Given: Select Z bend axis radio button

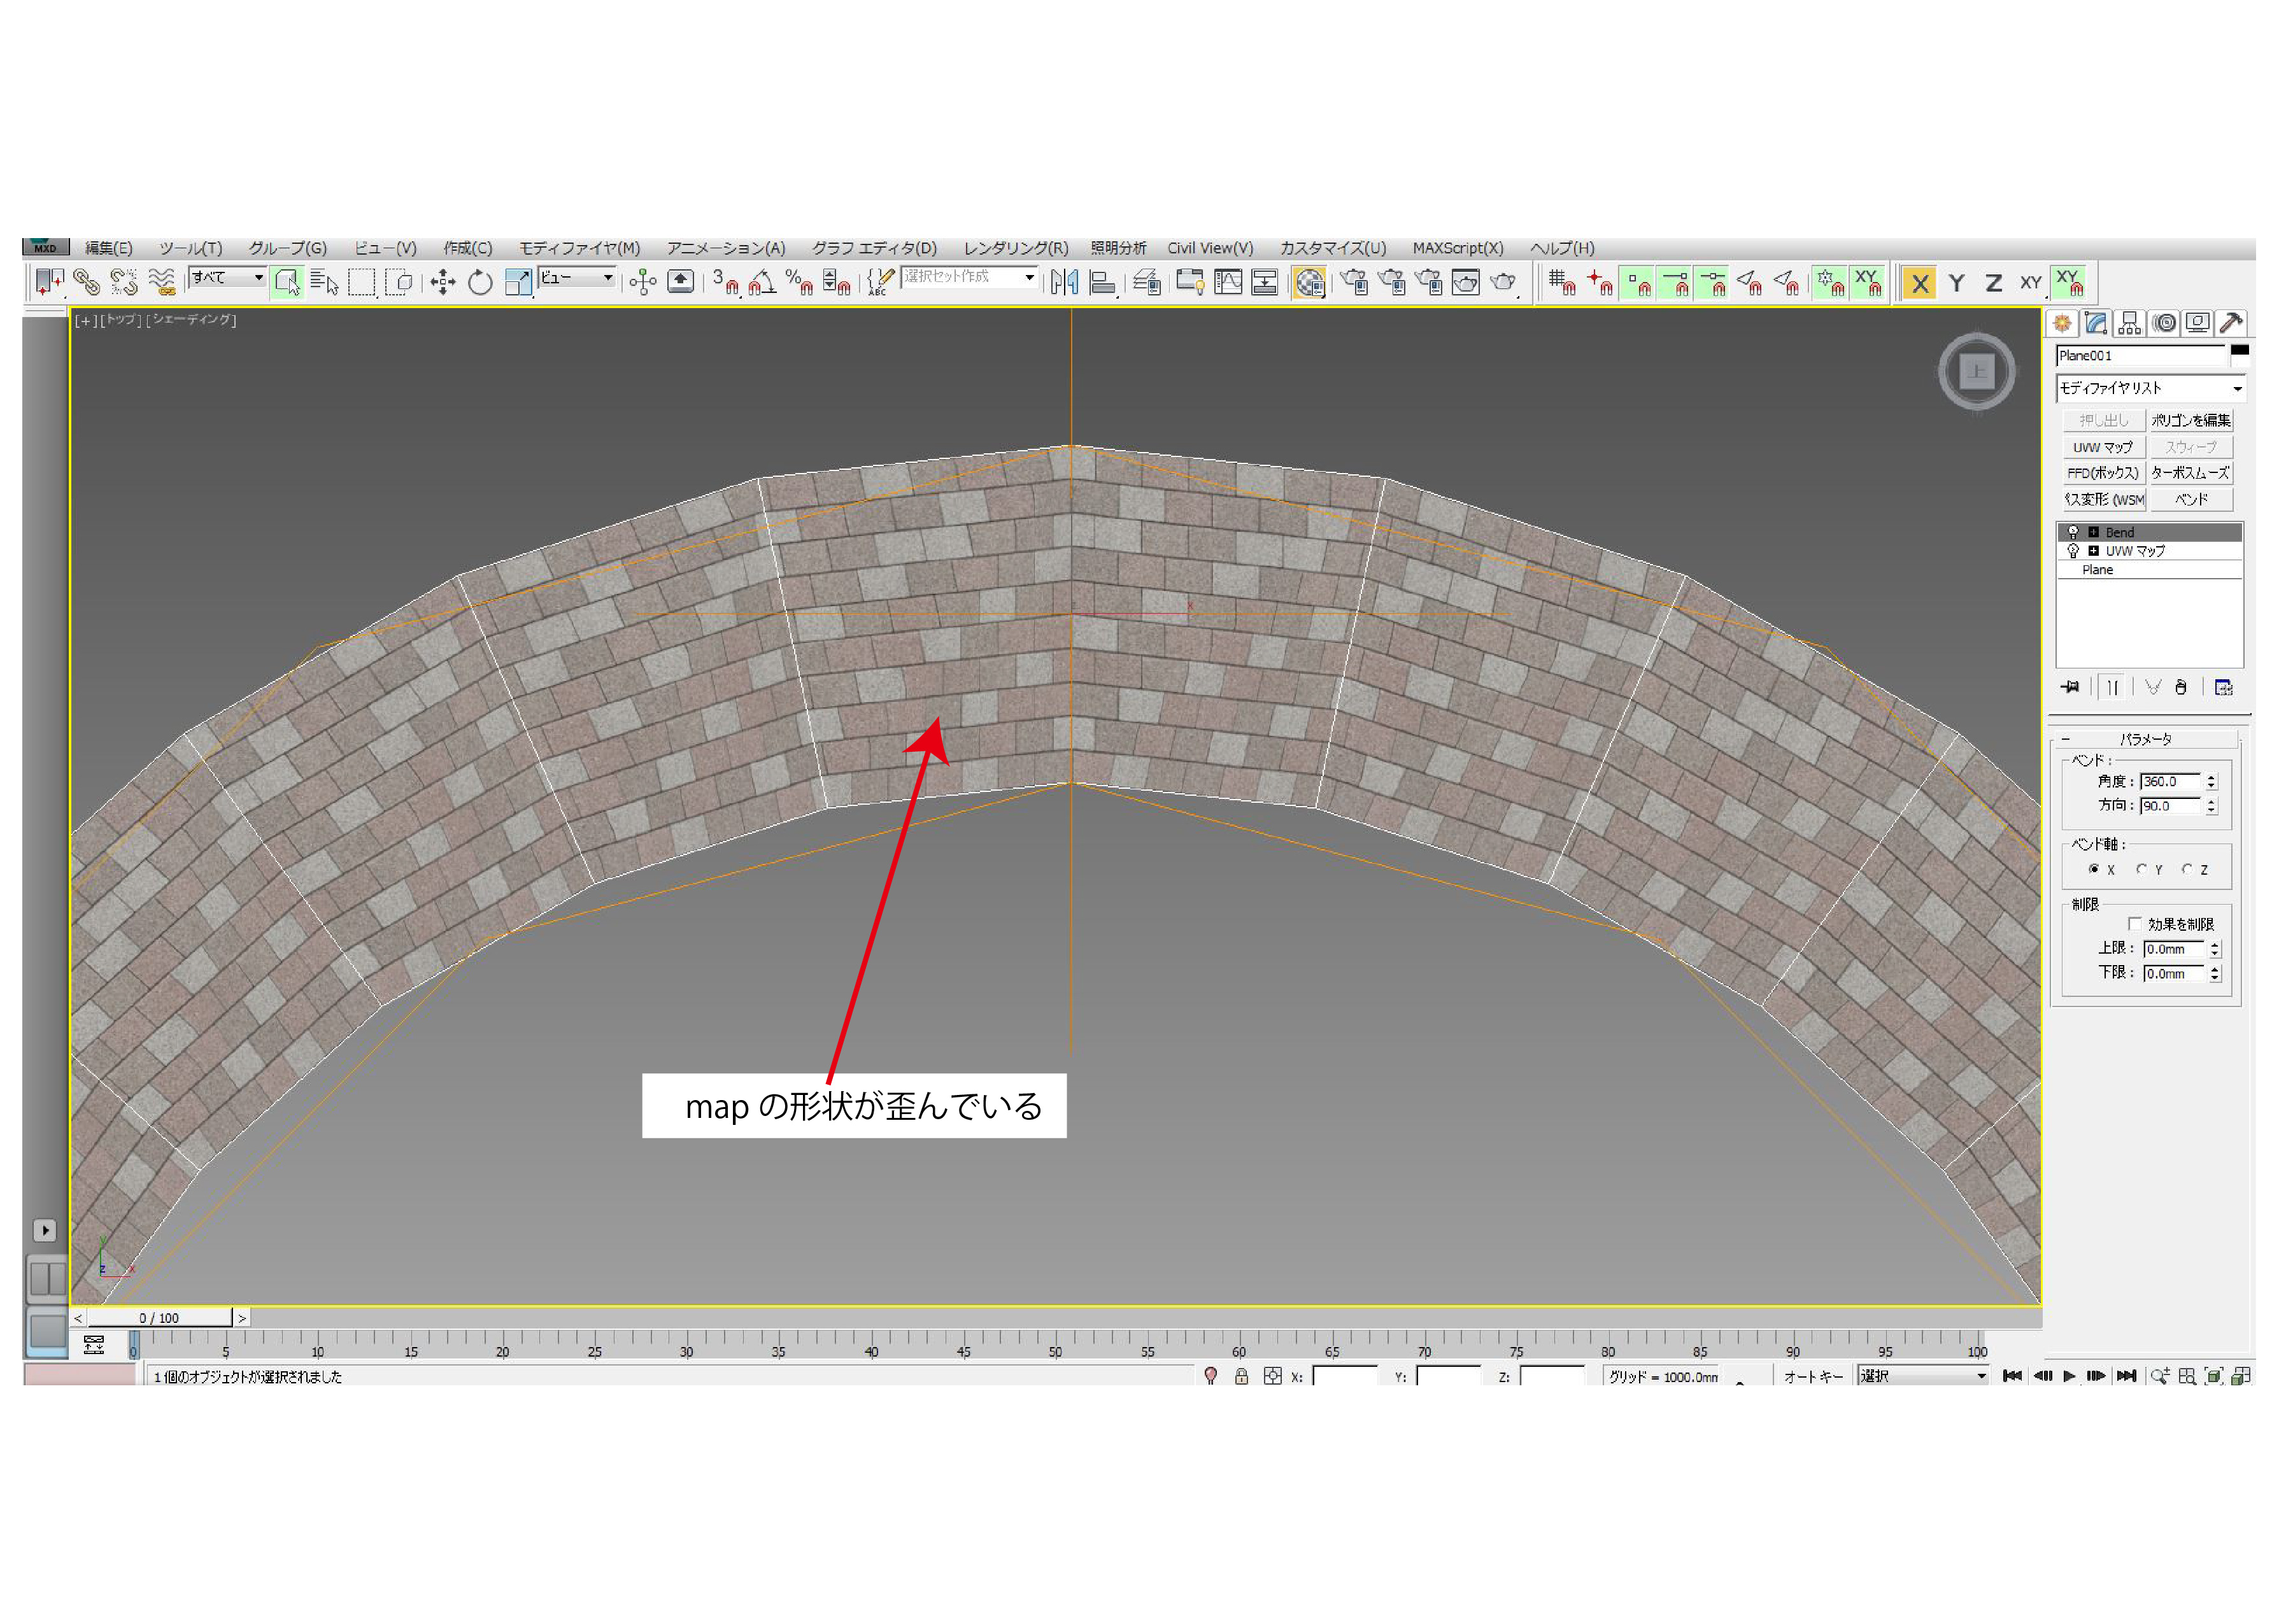Looking at the screenshot, I should coord(2187,870).
